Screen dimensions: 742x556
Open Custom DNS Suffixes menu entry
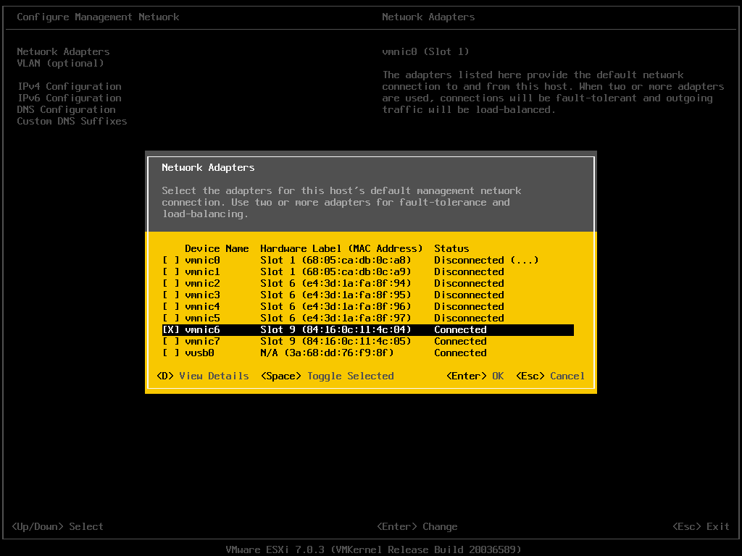72,121
